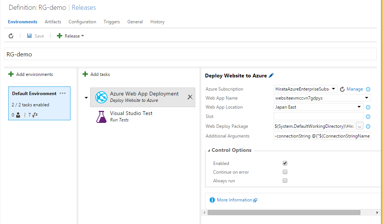View the History tab

[x=157, y=22]
